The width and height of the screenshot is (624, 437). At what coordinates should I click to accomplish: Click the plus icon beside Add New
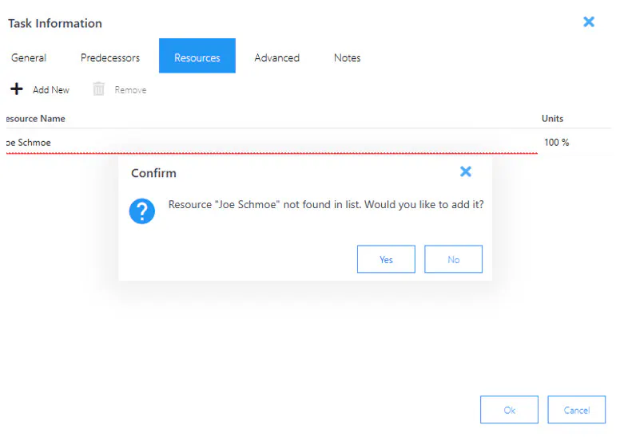coord(16,89)
